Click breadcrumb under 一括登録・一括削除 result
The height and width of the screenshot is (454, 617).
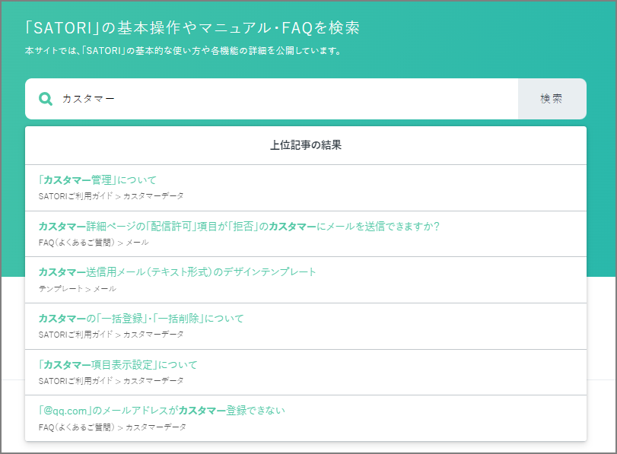[111, 335]
